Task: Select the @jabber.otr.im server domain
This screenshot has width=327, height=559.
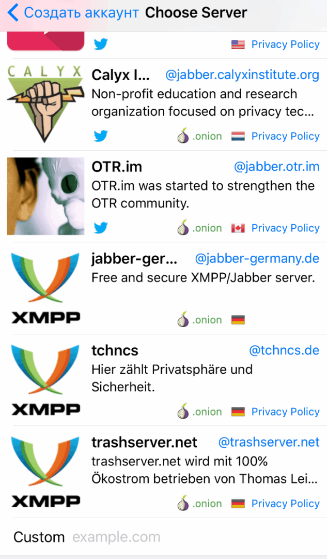Action: click(x=276, y=167)
